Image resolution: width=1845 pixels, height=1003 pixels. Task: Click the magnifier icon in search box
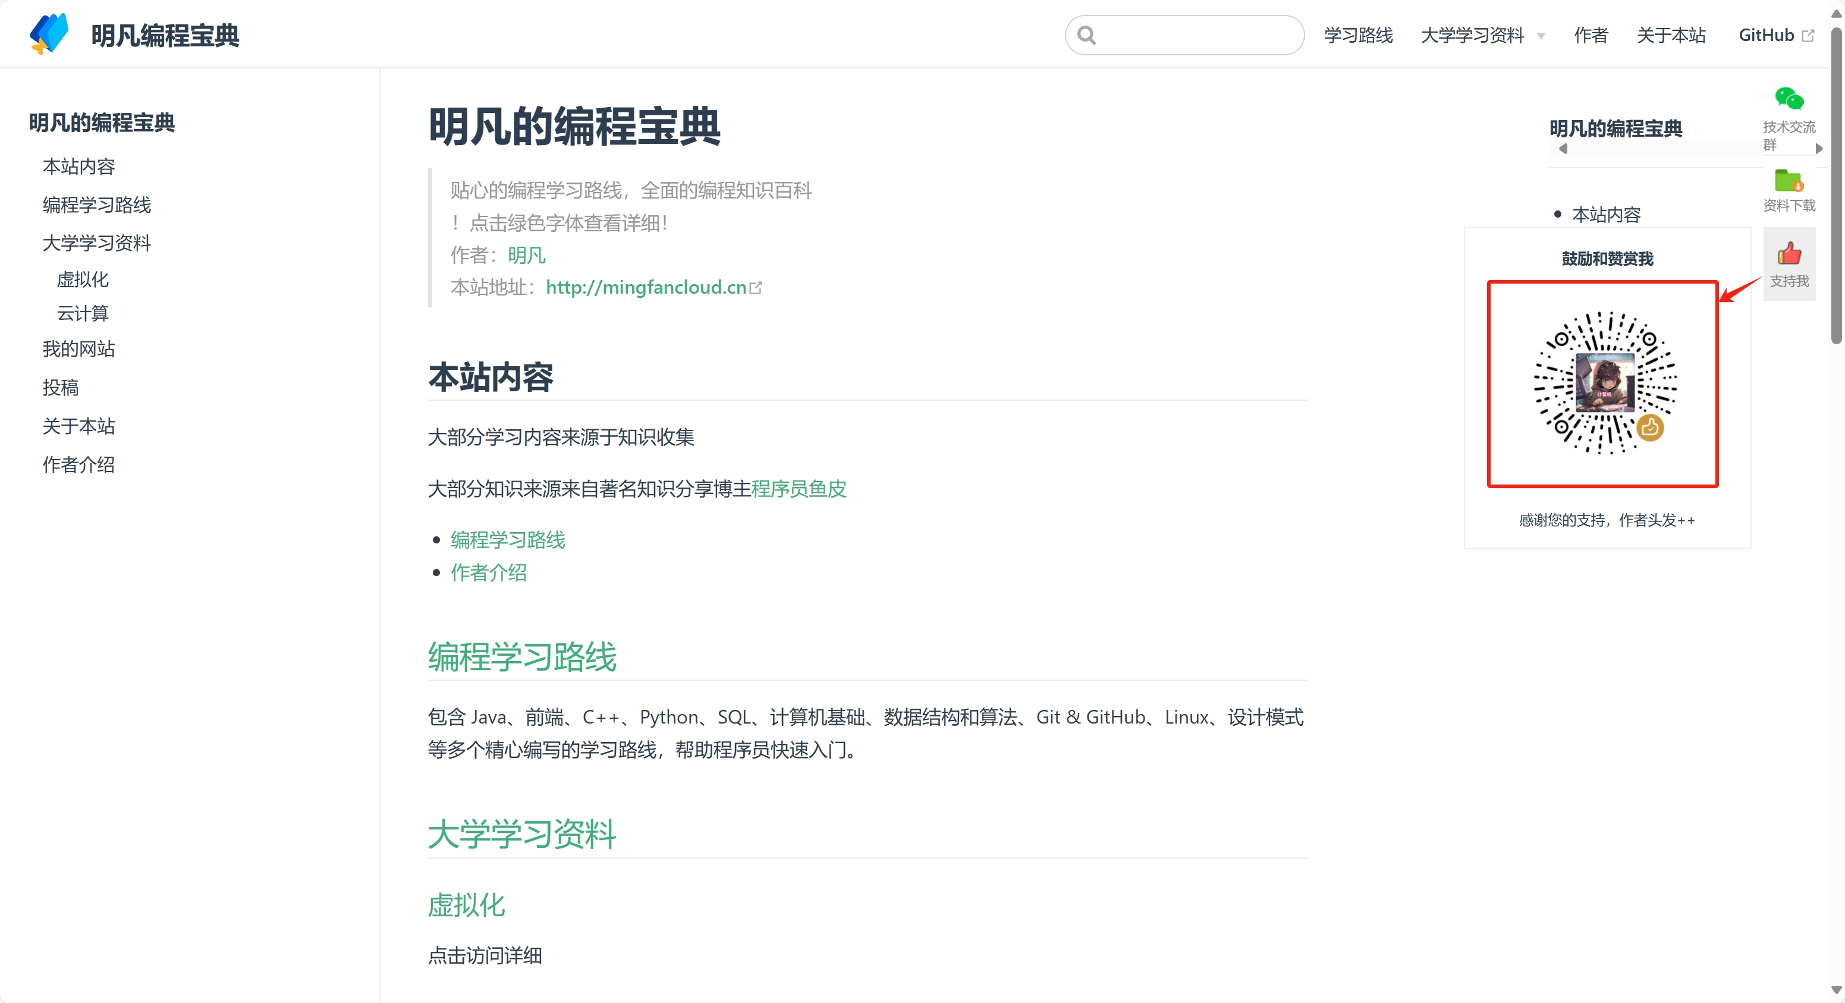(1086, 35)
